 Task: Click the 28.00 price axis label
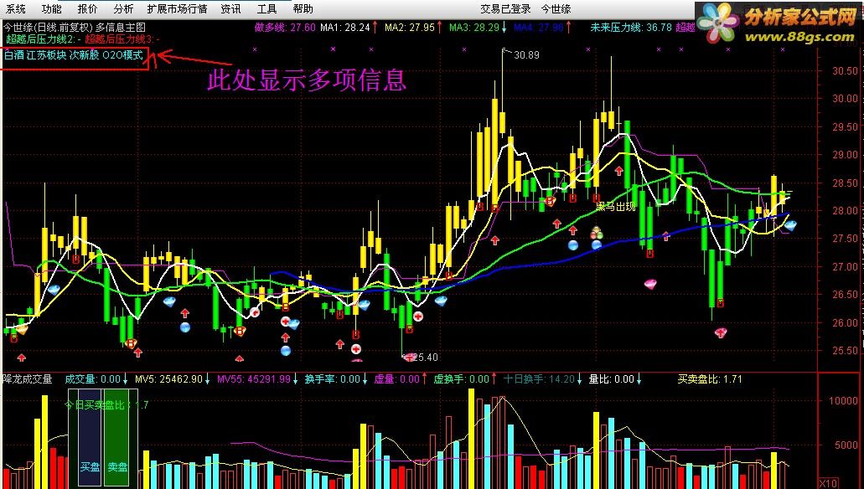coord(846,210)
